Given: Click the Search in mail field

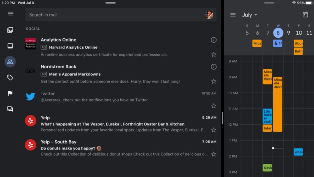Looking at the screenshot, I should 115,15.
